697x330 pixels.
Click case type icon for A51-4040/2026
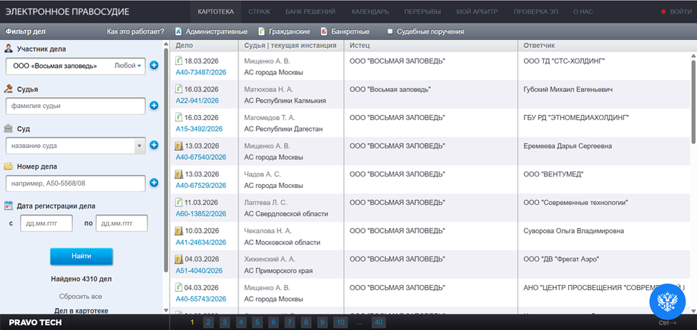(x=179, y=259)
